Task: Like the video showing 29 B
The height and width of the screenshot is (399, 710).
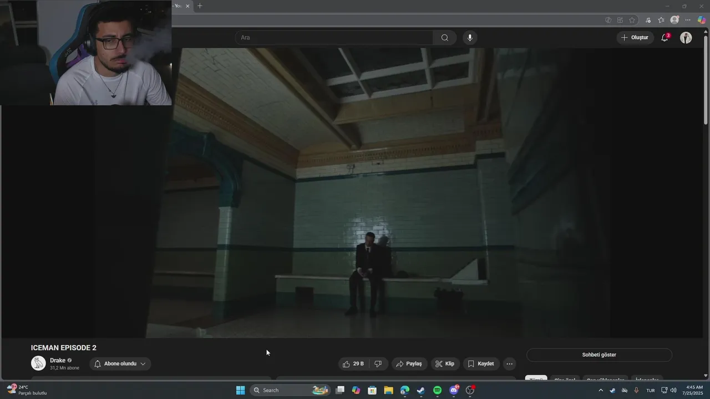Action: coord(353,364)
